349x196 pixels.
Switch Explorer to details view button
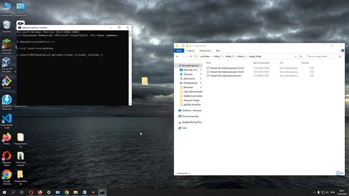pyautogui.click(x=338, y=173)
